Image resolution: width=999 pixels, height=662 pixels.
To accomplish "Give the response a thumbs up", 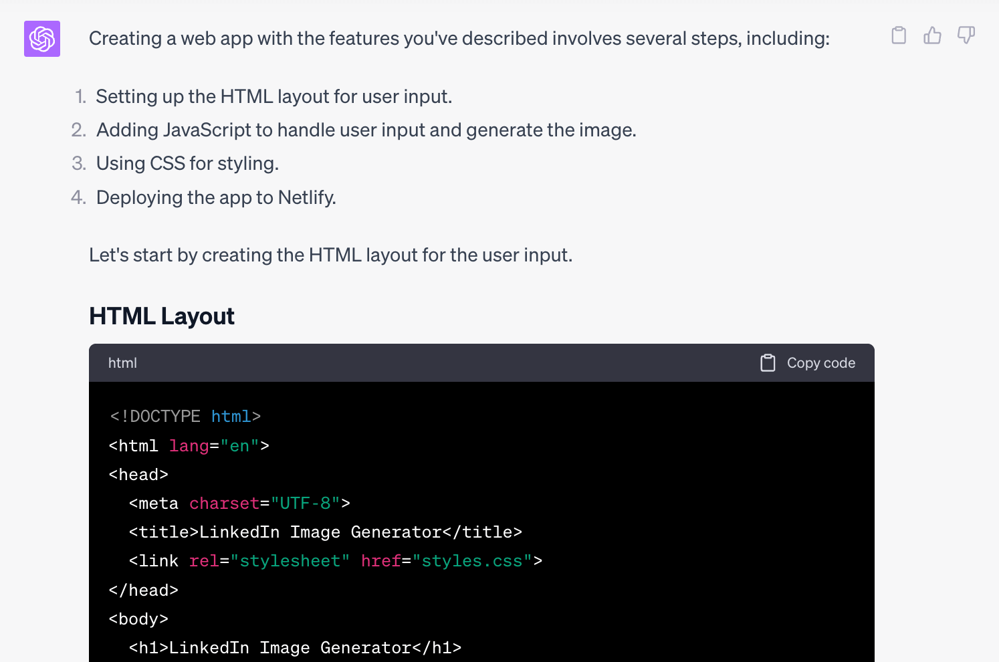I will (932, 35).
